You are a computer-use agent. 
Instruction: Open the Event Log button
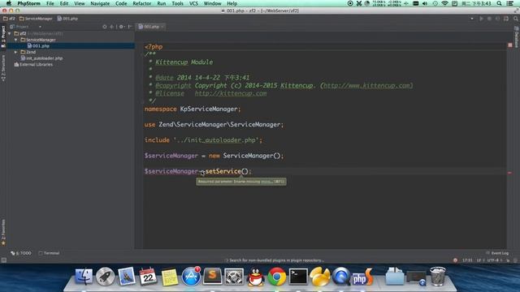(x=497, y=253)
